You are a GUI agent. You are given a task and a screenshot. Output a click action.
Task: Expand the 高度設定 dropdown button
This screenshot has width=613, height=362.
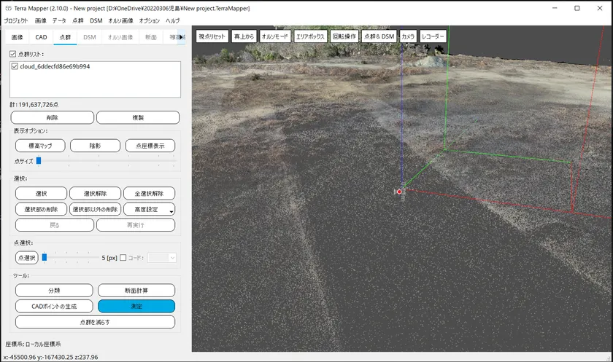pyautogui.click(x=150, y=210)
